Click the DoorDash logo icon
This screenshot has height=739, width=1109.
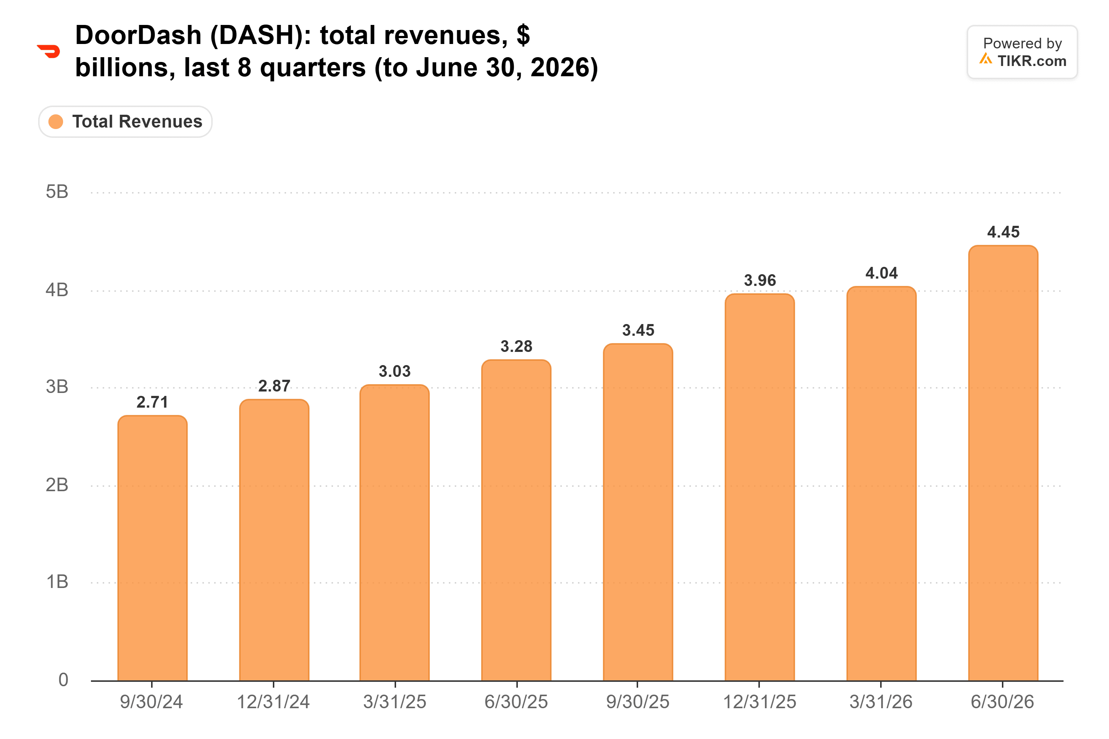pyautogui.click(x=48, y=51)
